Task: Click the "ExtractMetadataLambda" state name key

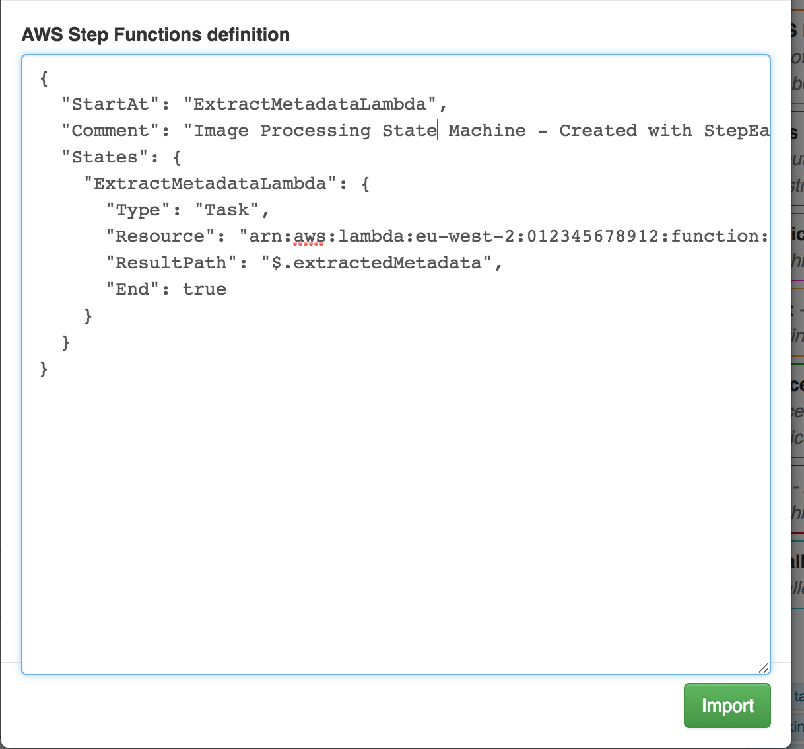Action: [x=210, y=184]
